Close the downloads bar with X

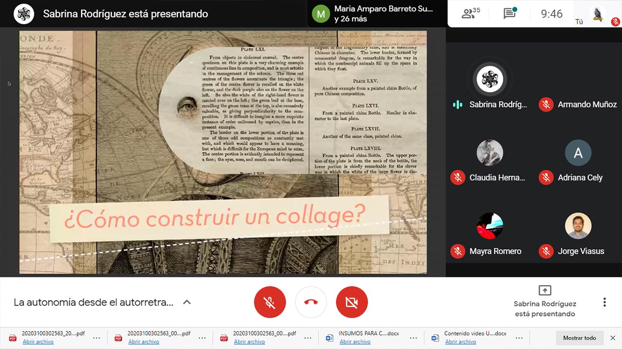coord(612,338)
